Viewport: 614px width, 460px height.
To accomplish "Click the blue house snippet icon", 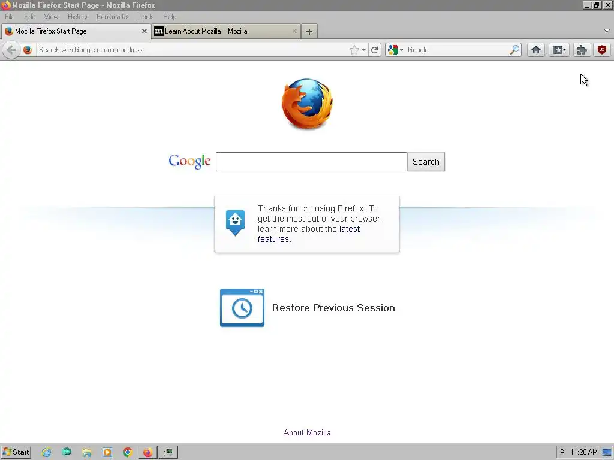I will [235, 223].
